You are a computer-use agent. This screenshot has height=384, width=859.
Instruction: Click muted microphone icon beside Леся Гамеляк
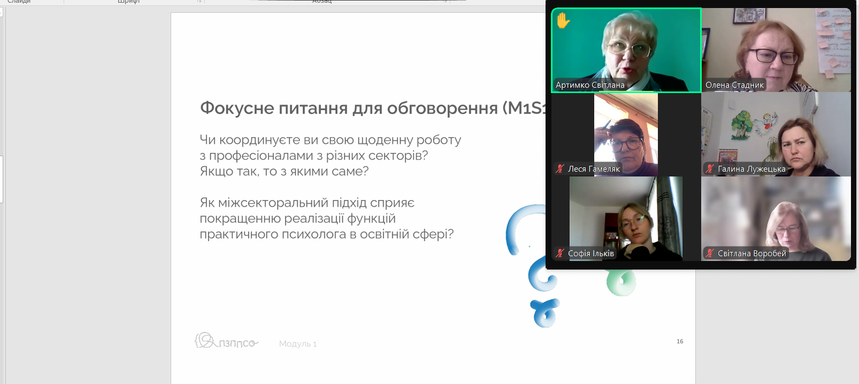click(x=560, y=169)
